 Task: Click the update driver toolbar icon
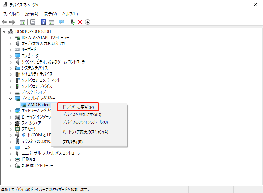click(x=73, y=22)
